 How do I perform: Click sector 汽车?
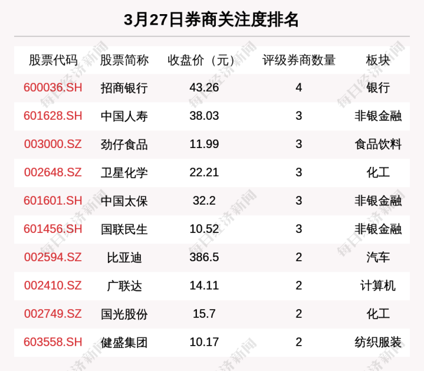378,257
